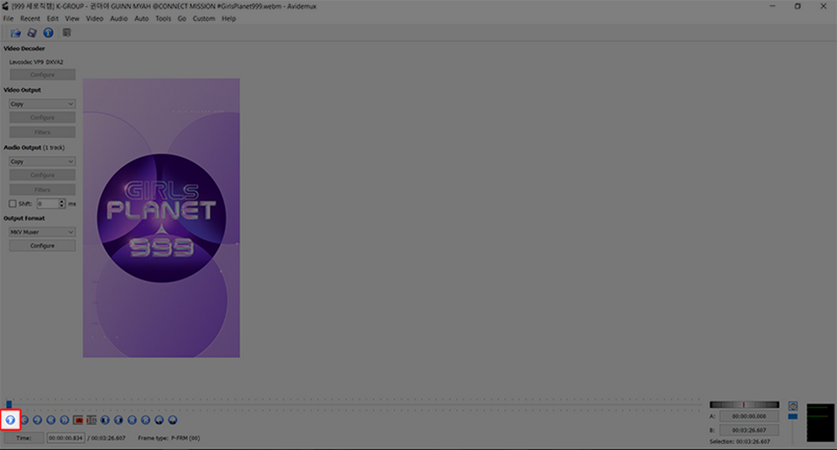
Task: Increase the audio shift with the up arrow
Action: click(62, 201)
